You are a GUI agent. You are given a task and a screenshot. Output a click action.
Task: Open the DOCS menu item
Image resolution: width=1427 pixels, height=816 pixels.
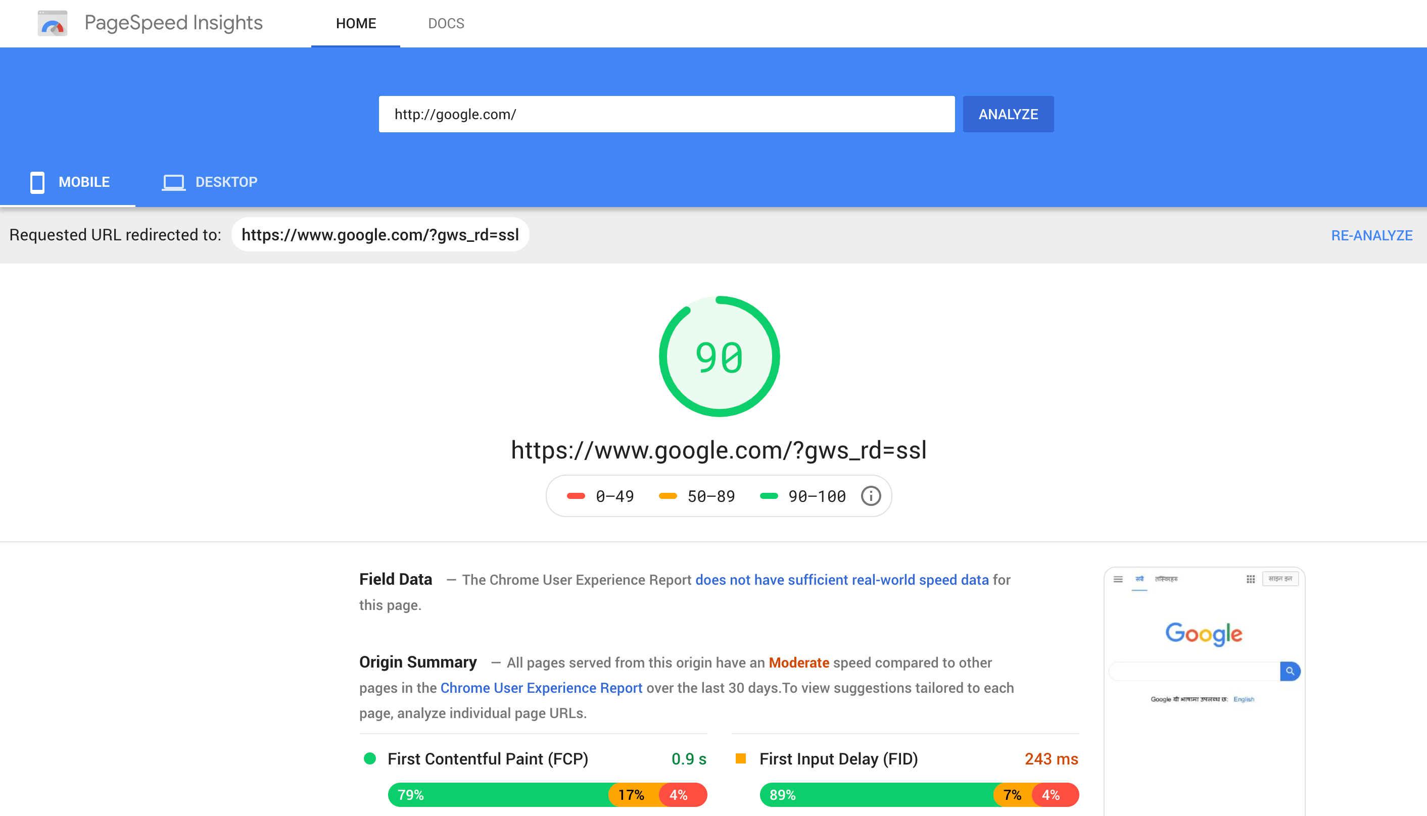[446, 24]
